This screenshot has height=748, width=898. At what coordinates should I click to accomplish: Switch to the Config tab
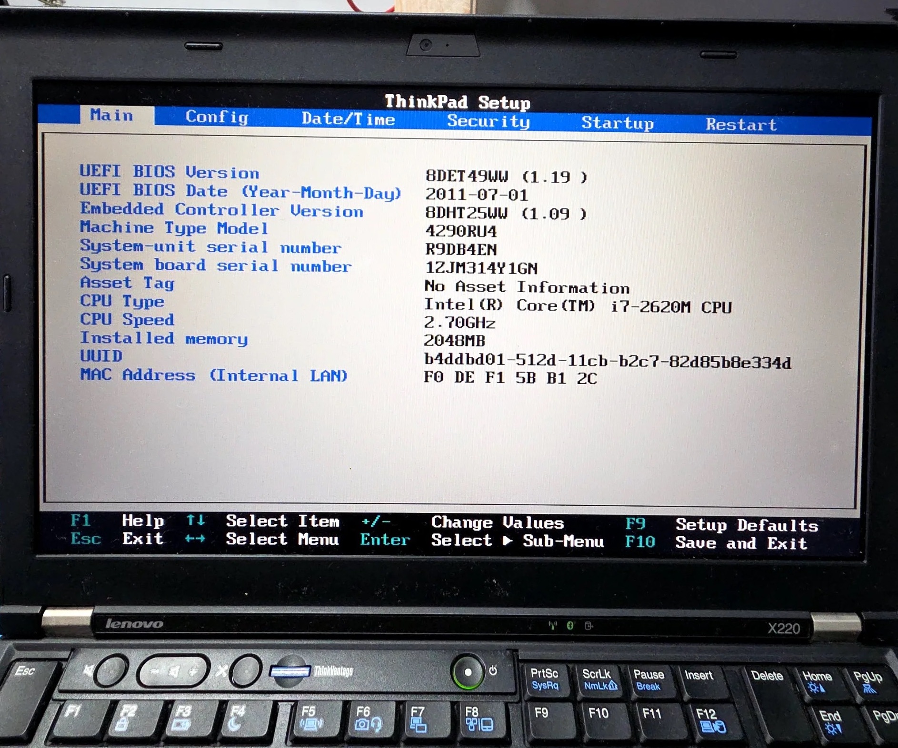point(217,117)
